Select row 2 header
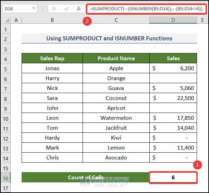The width and height of the screenshot is (209, 193). coord(5,39)
